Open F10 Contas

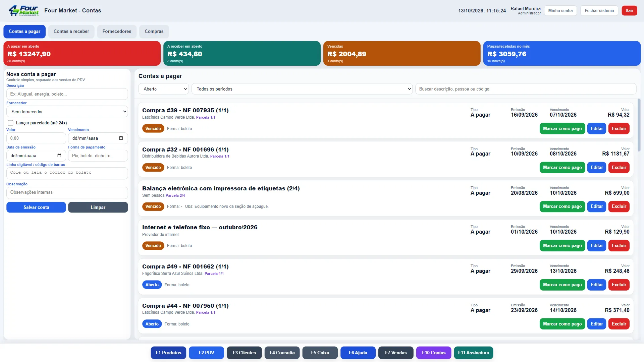pos(434,353)
